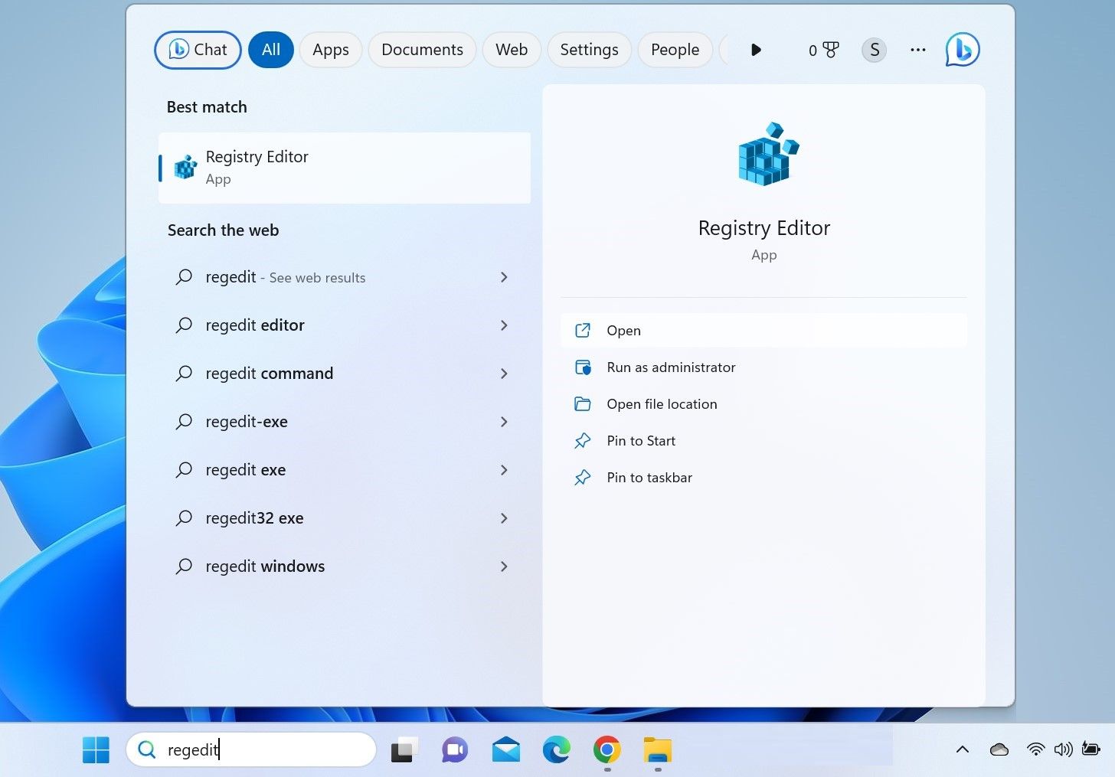Click the user profile S badge

coord(874,50)
